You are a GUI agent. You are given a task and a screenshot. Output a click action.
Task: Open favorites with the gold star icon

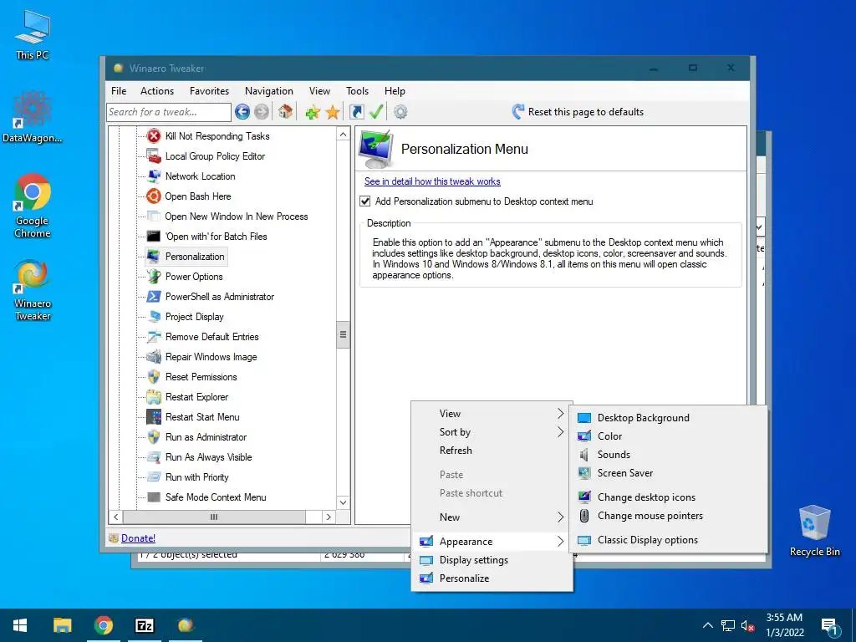coord(333,112)
